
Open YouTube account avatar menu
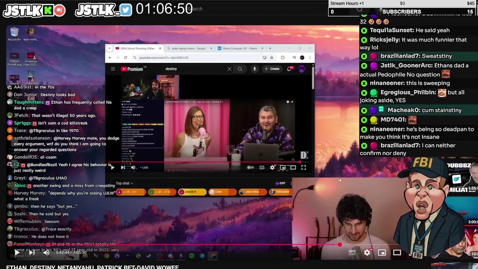pyautogui.click(x=302, y=69)
